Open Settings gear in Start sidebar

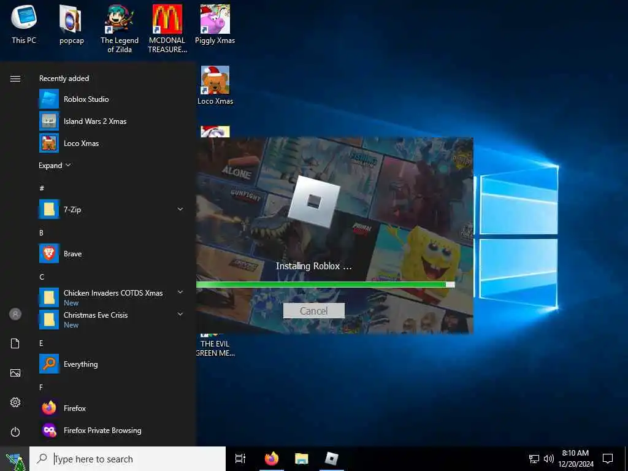coord(15,402)
